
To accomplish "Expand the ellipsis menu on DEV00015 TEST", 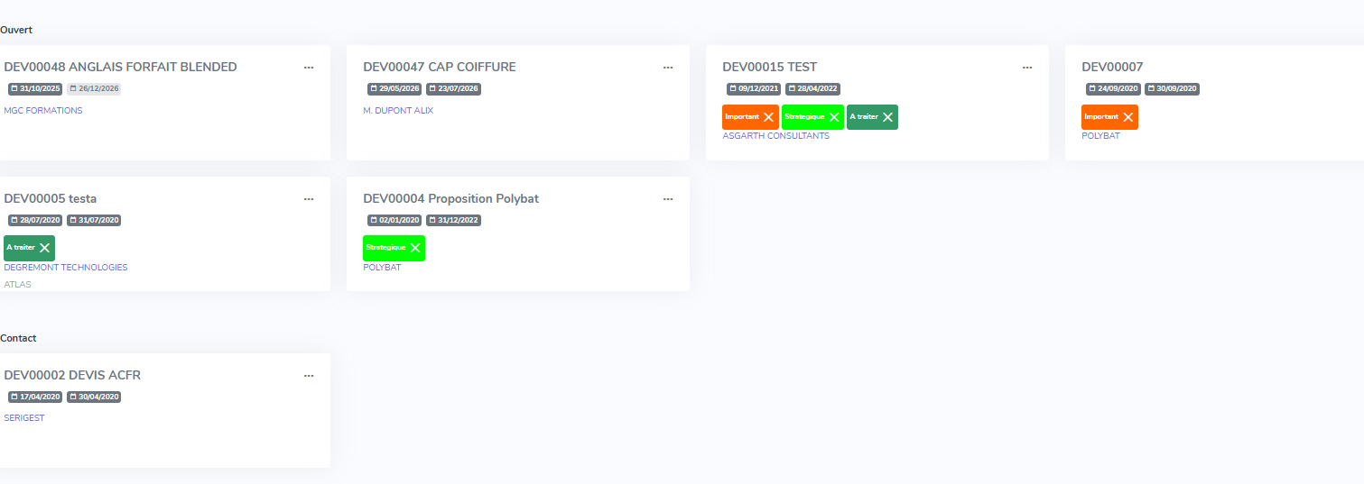I will tap(1027, 68).
